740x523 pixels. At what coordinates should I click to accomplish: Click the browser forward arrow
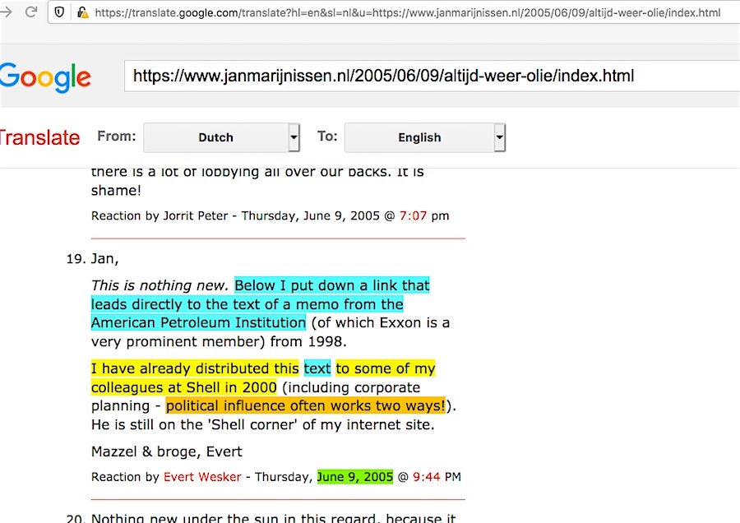(5, 12)
